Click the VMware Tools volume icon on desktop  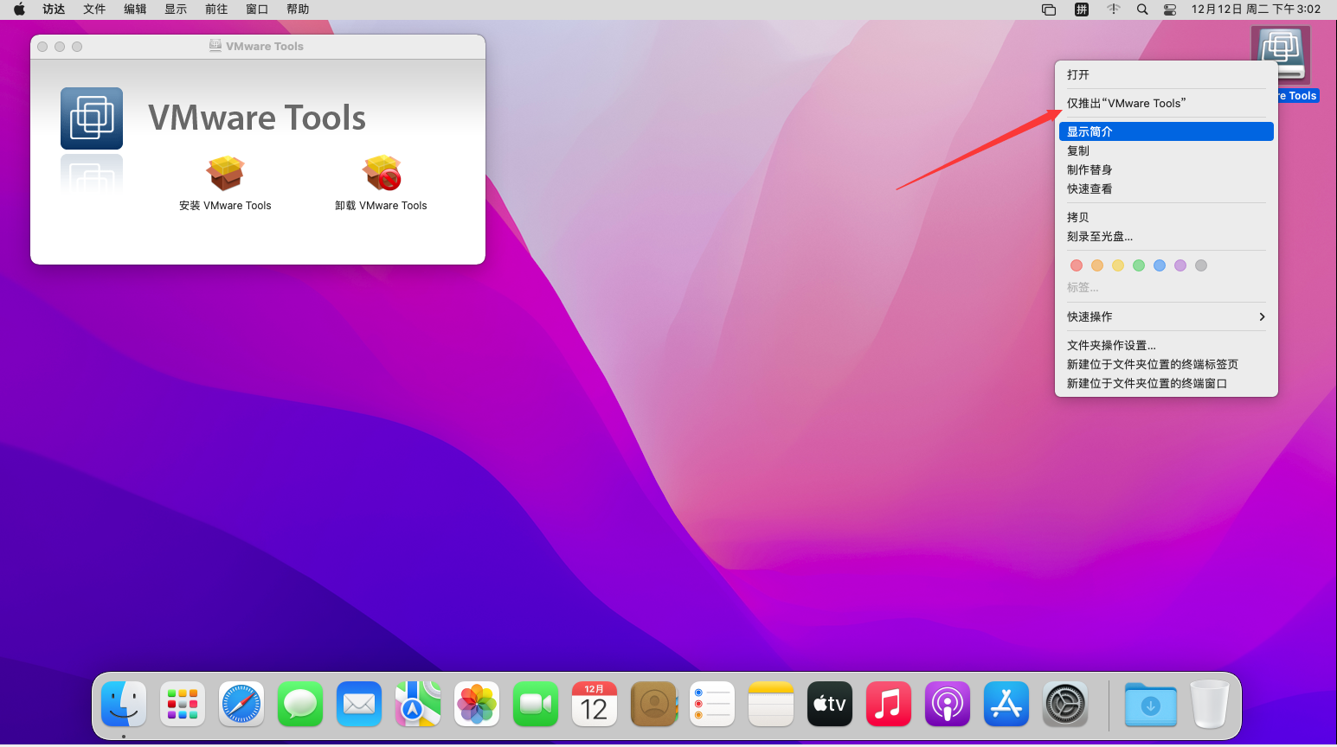coord(1281,55)
